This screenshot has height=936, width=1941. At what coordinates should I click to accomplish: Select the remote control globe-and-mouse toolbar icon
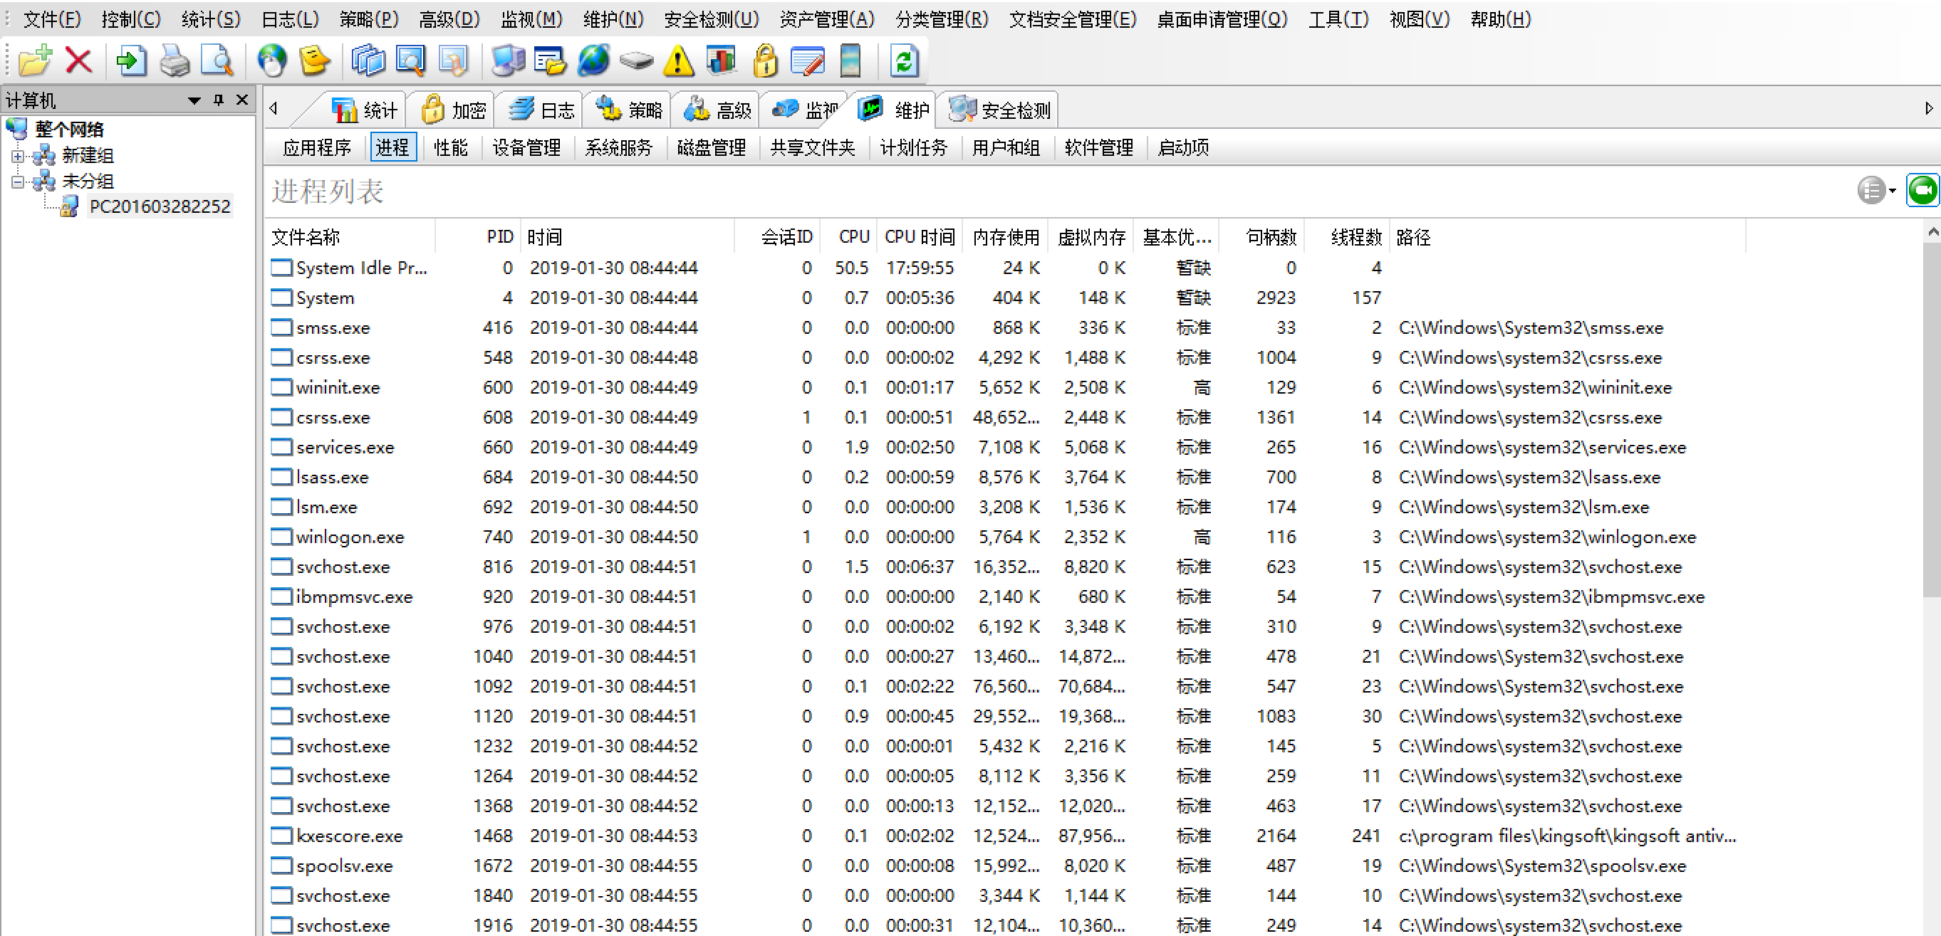pyautogui.click(x=273, y=61)
